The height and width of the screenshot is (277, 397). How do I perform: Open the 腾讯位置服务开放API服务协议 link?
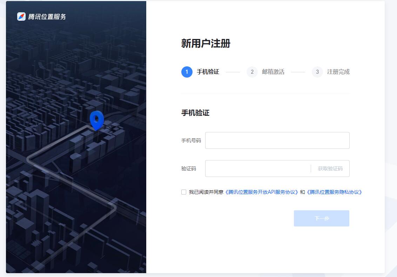262,192
